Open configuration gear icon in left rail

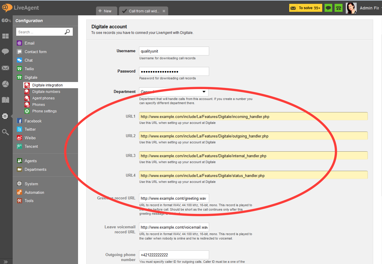5,116
